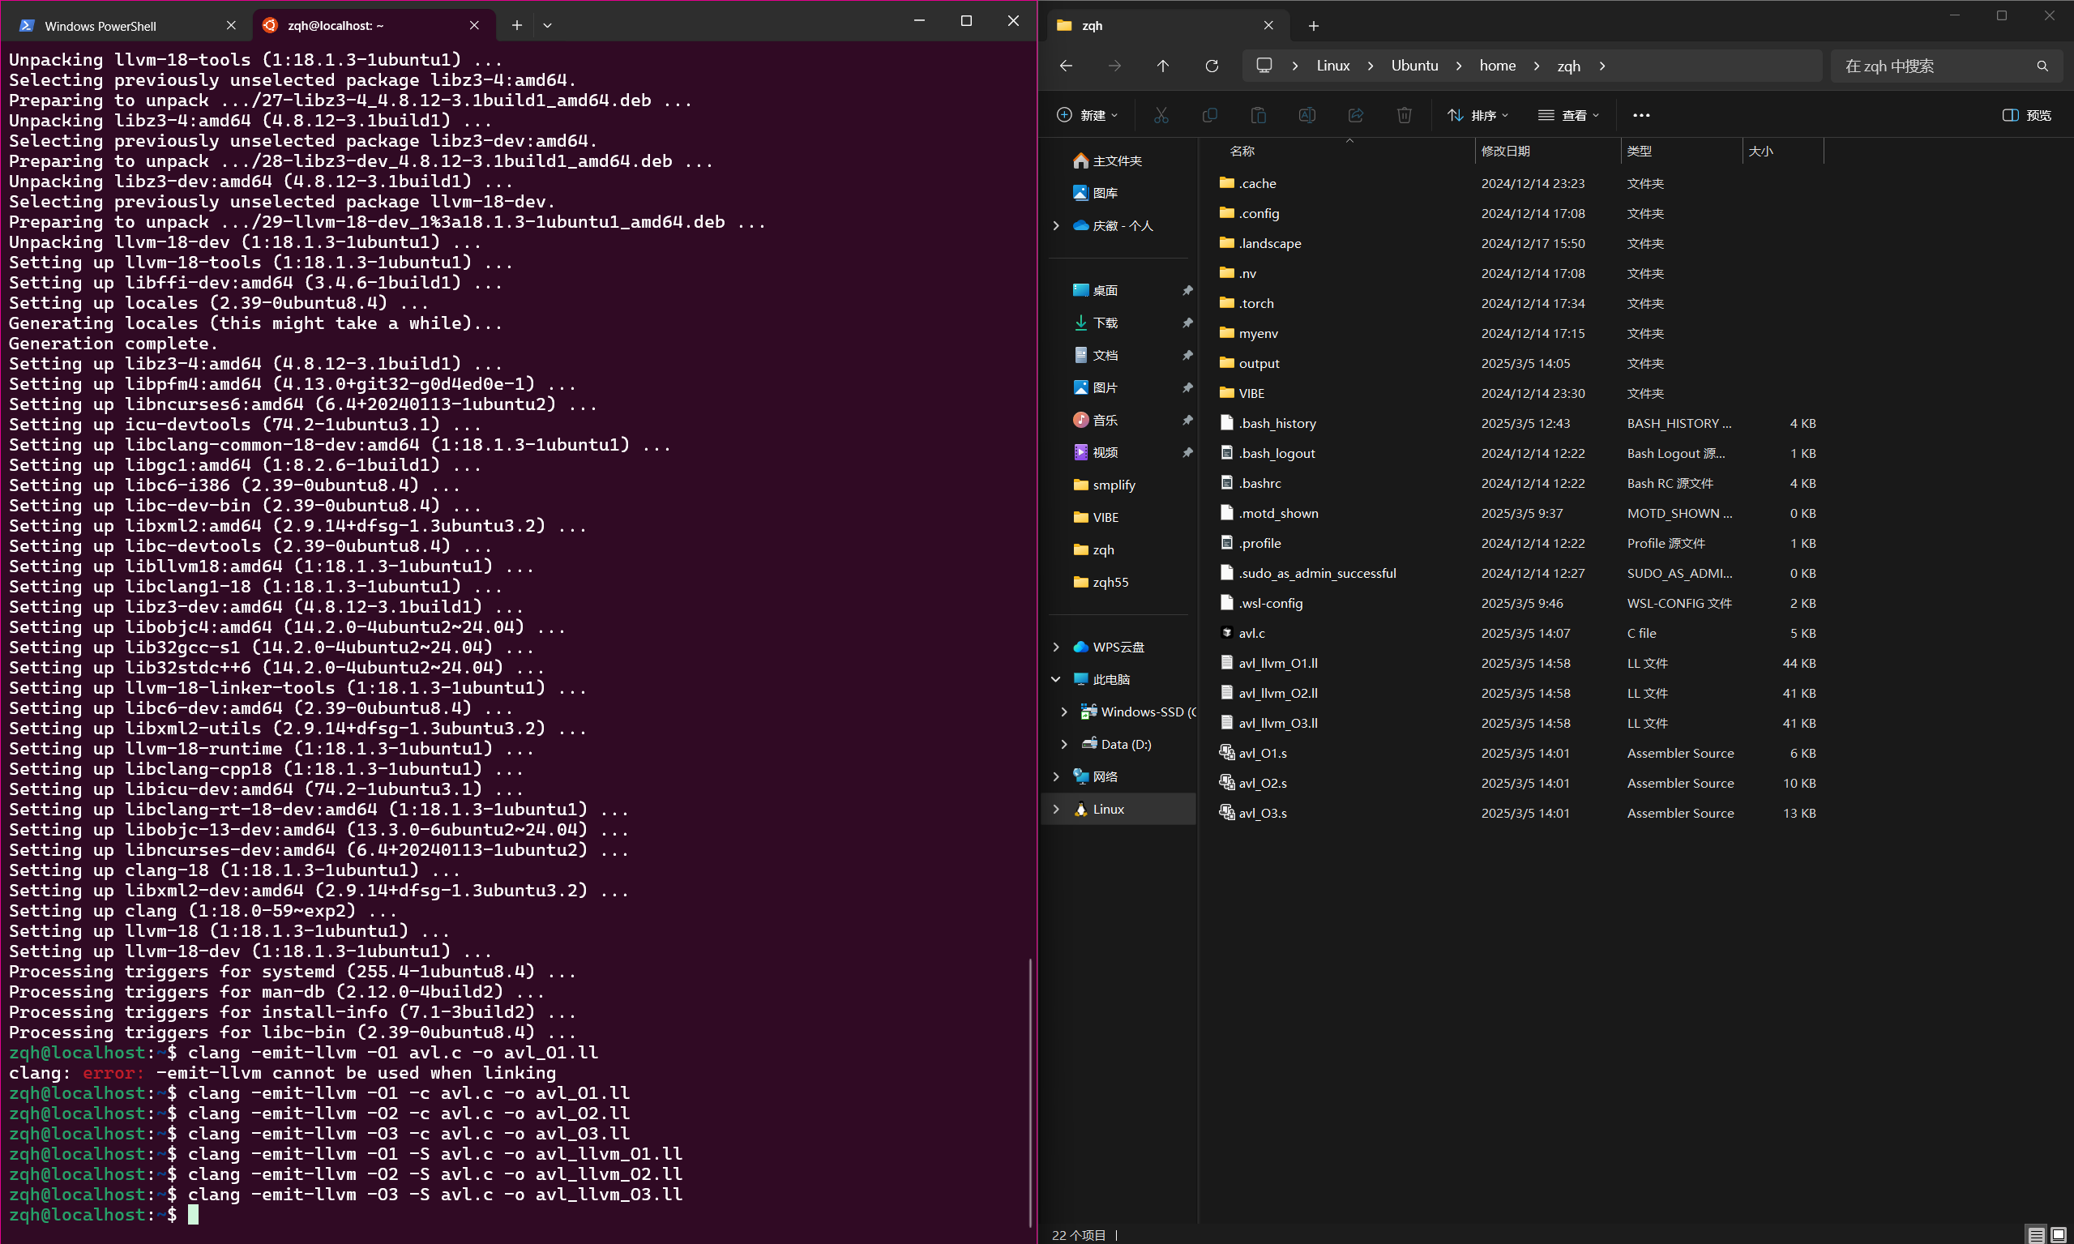Viewport: 2074px width, 1244px height.
Task: Click the home breadcrumb in address bar
Action: [1497, 66]
